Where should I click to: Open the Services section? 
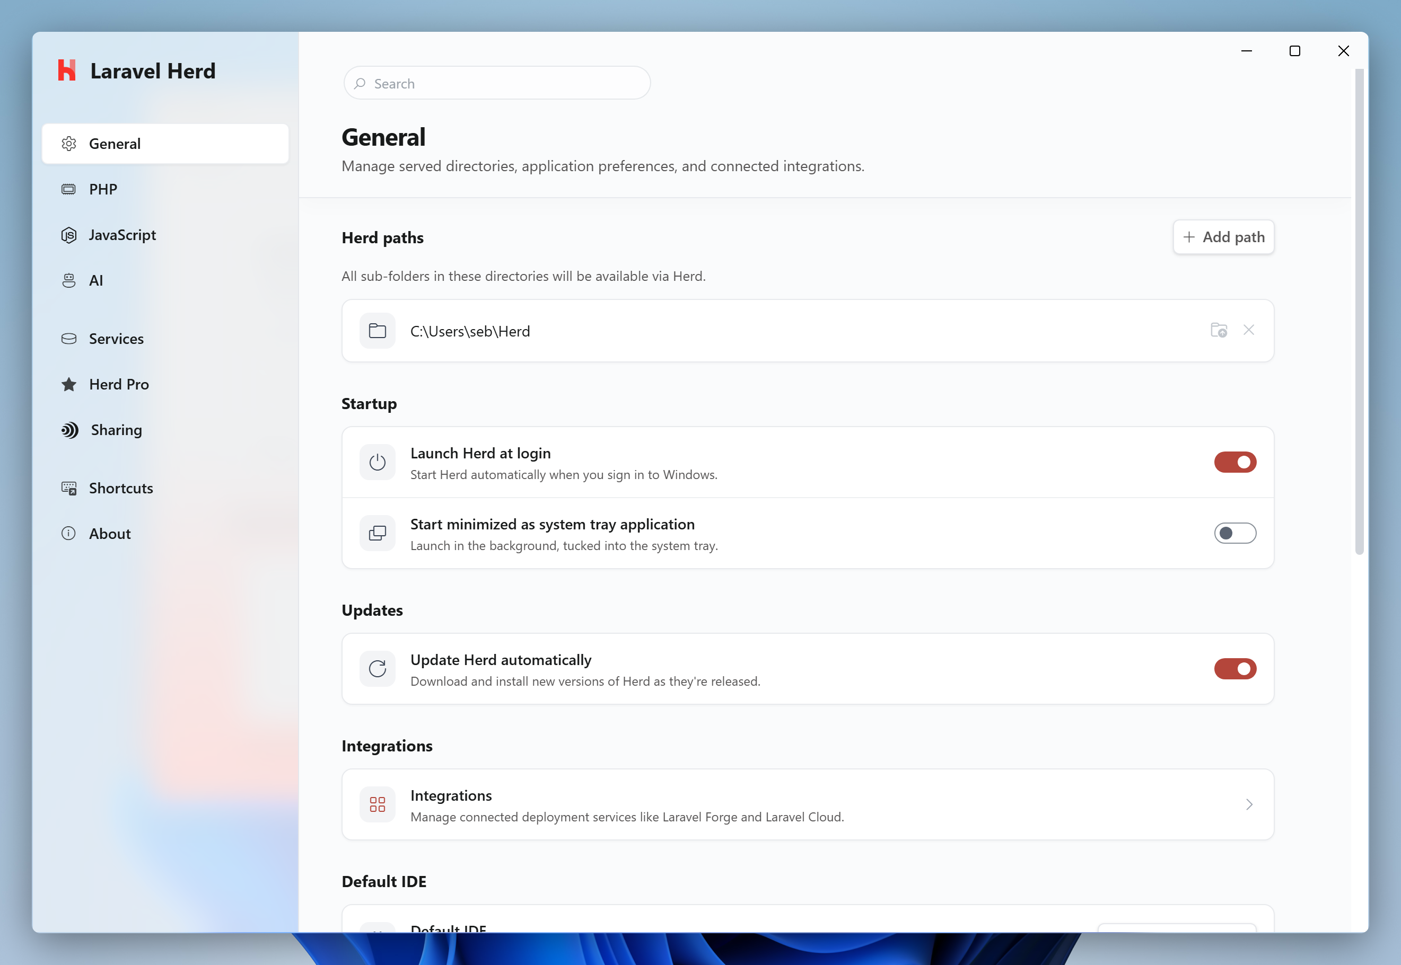click(x=165, y=339)
